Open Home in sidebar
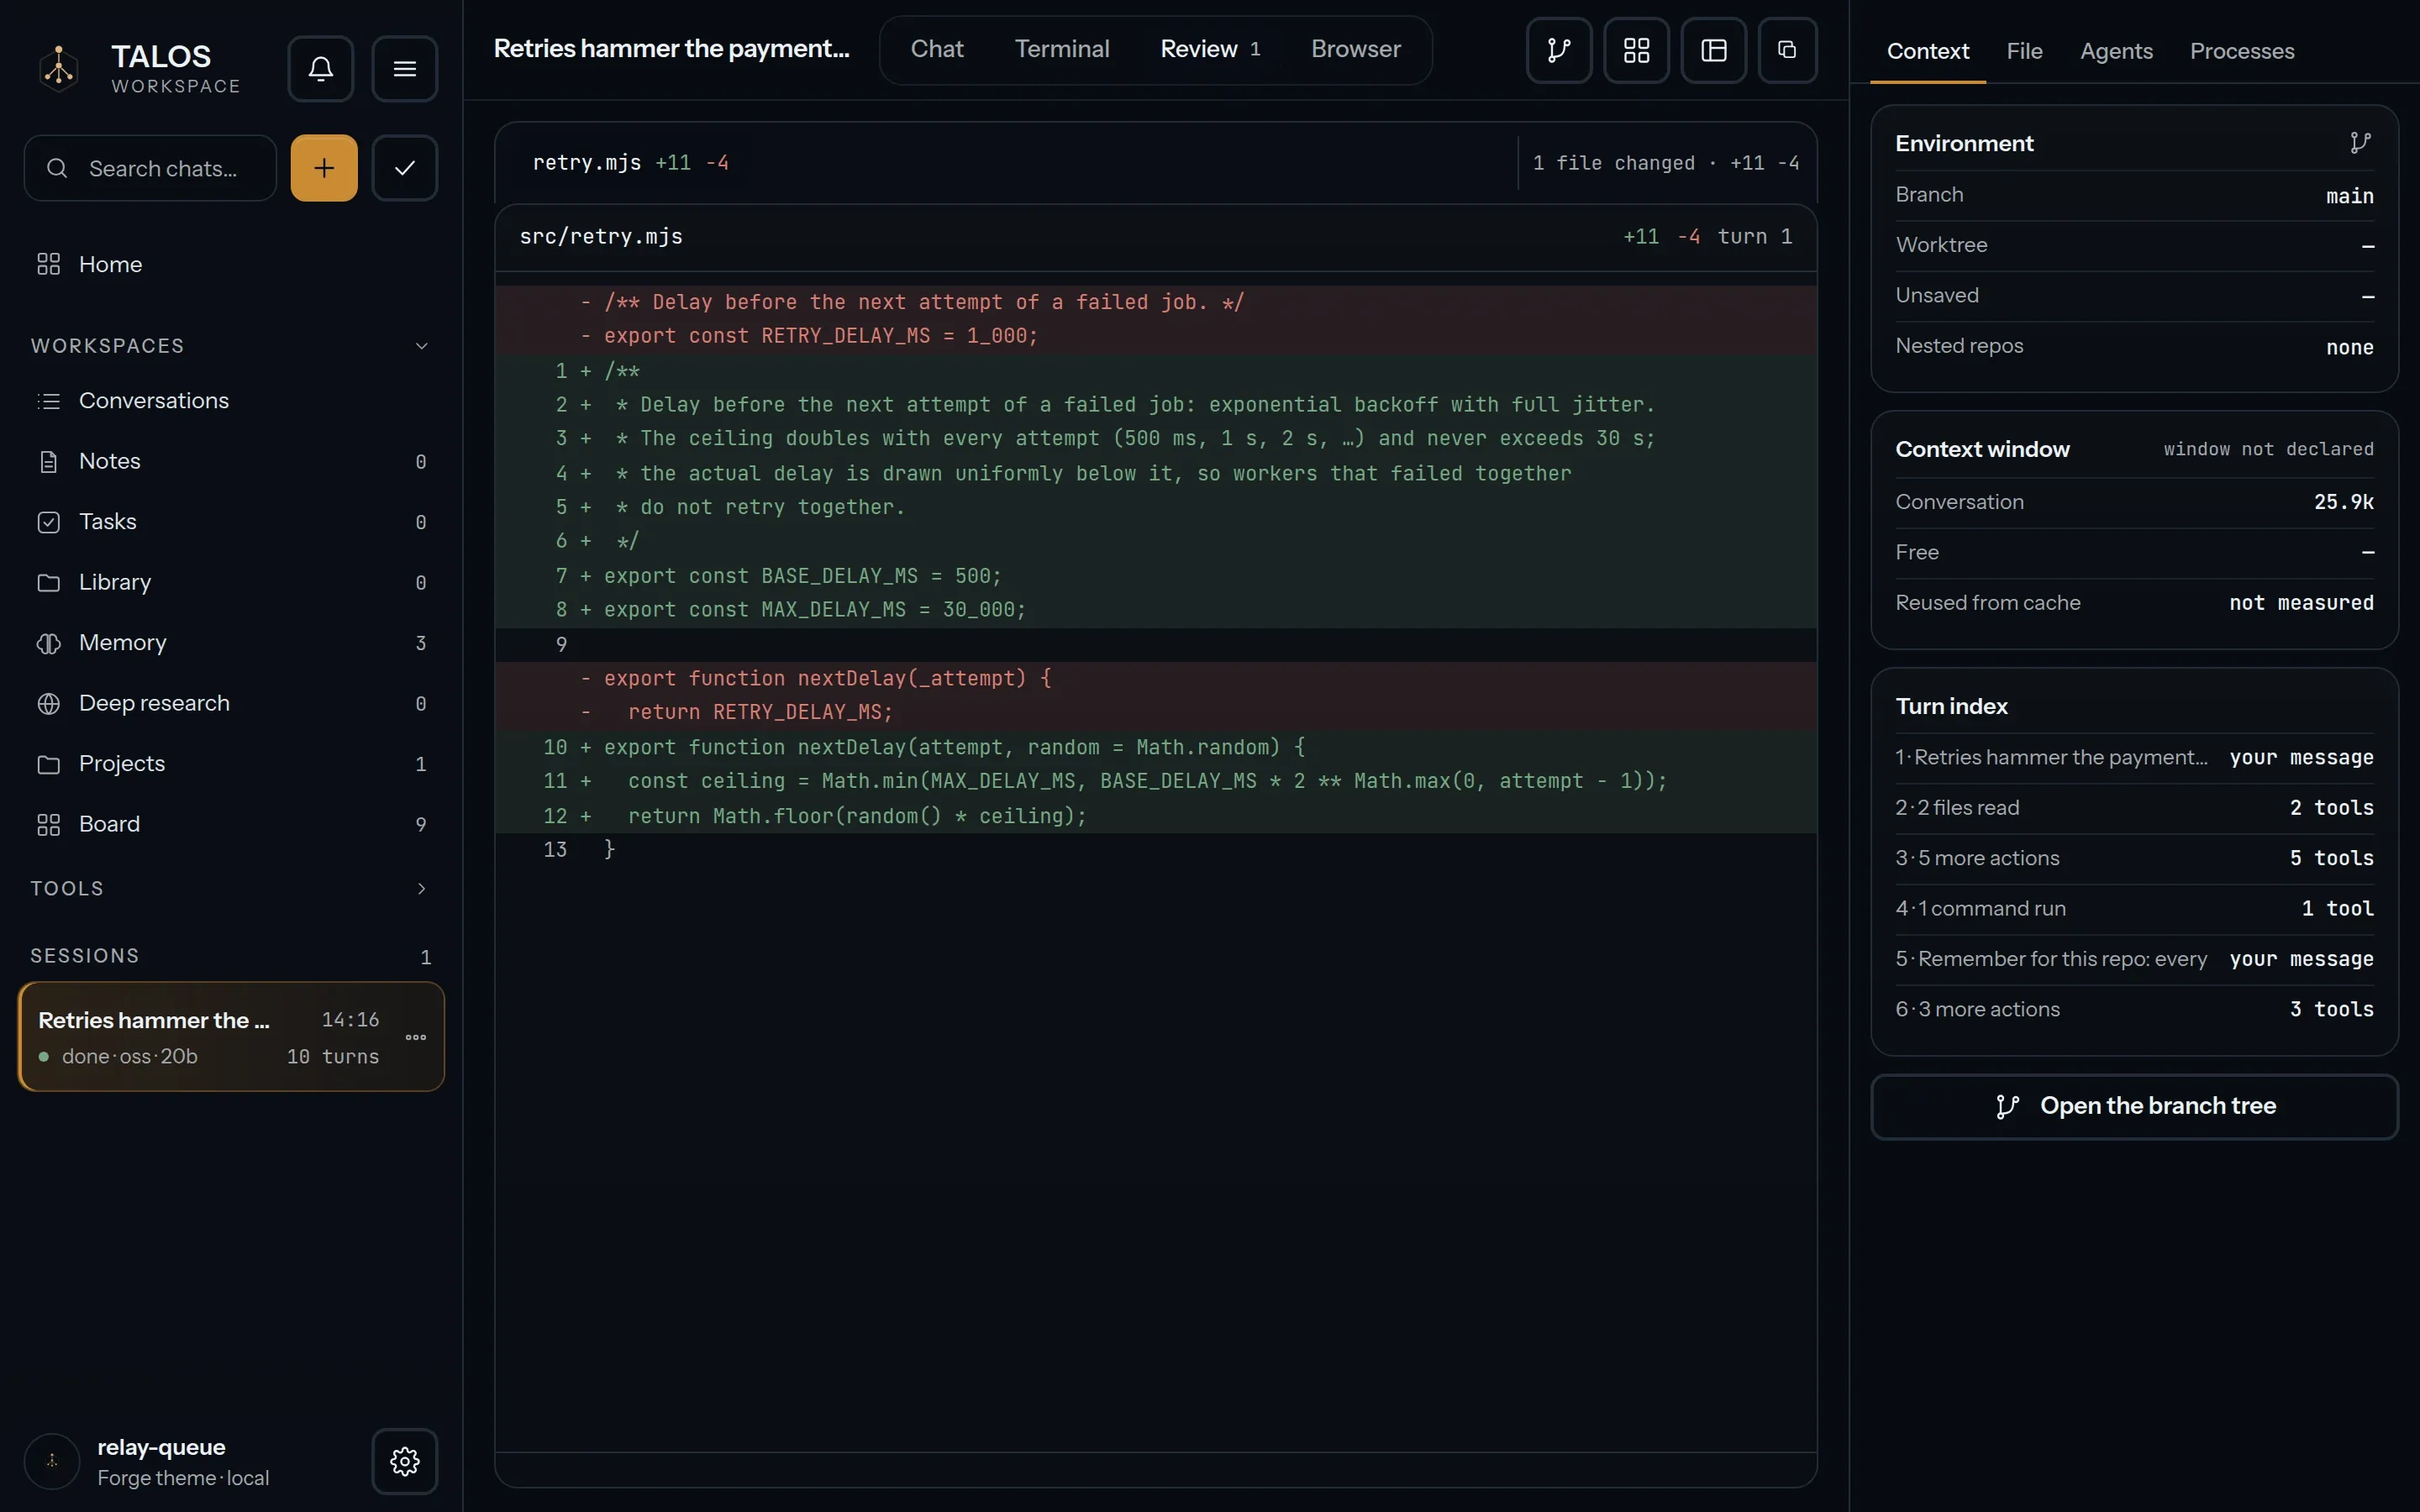The image size is (2420, 1512). point(231,264)
